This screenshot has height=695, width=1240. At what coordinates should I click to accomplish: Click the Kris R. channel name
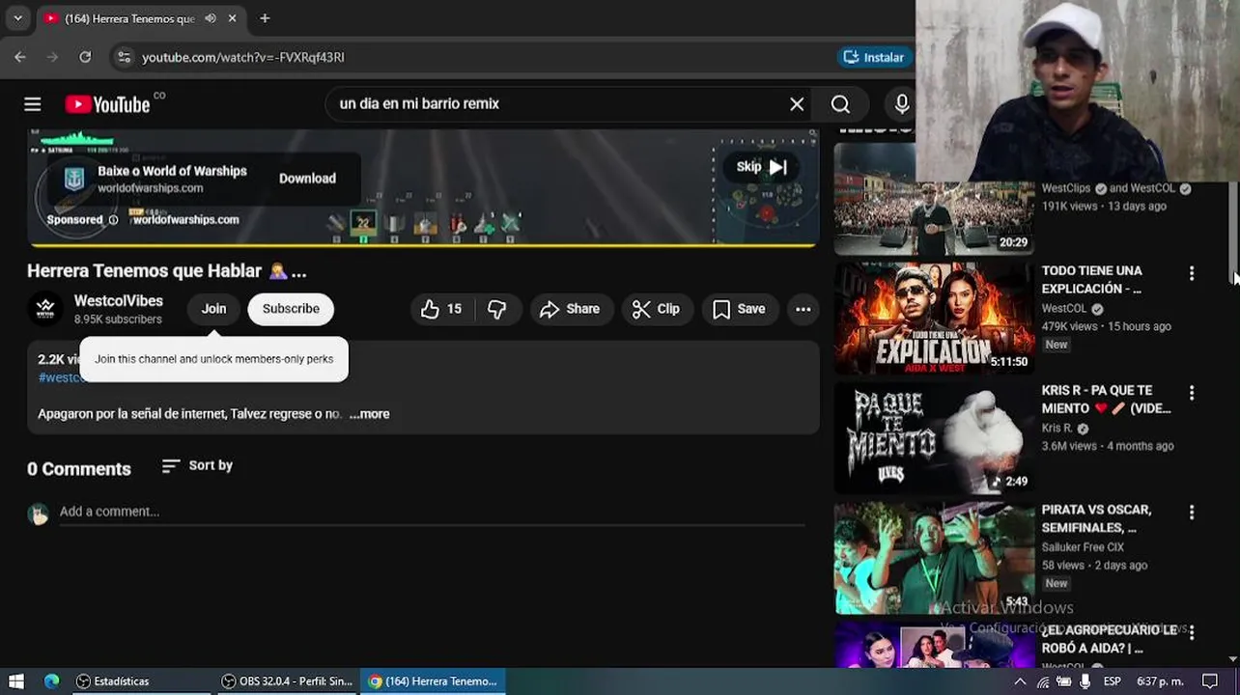1057,428
